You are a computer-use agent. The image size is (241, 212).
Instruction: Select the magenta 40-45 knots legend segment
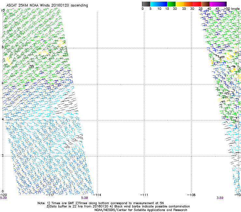point(214,4)
